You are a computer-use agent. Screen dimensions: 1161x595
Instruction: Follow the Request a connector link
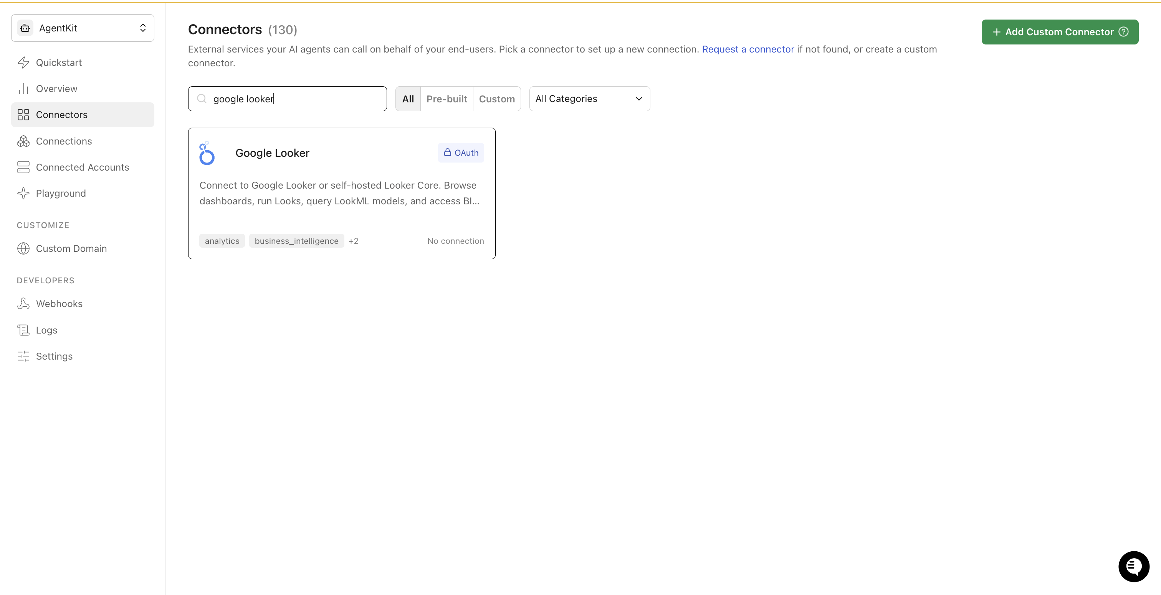pyautogui.click(x=748, y=49)
